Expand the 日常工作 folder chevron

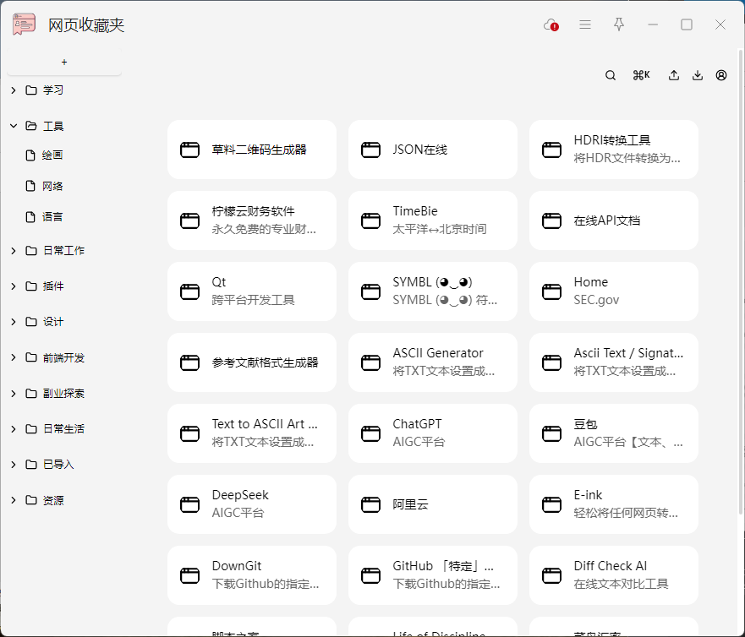[x=14, y=251]
